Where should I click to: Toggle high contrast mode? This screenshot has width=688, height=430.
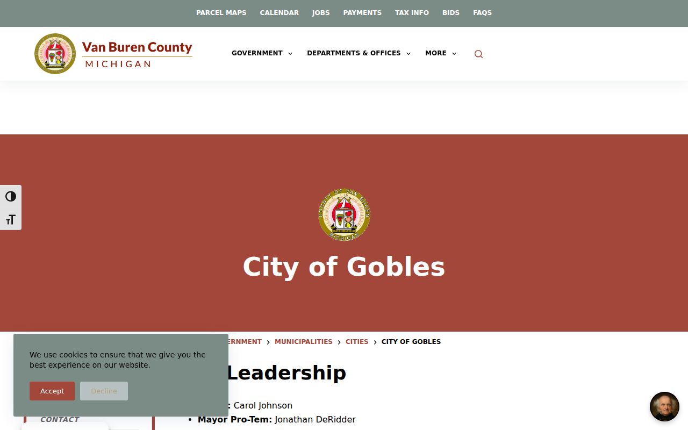pos(11,197)
